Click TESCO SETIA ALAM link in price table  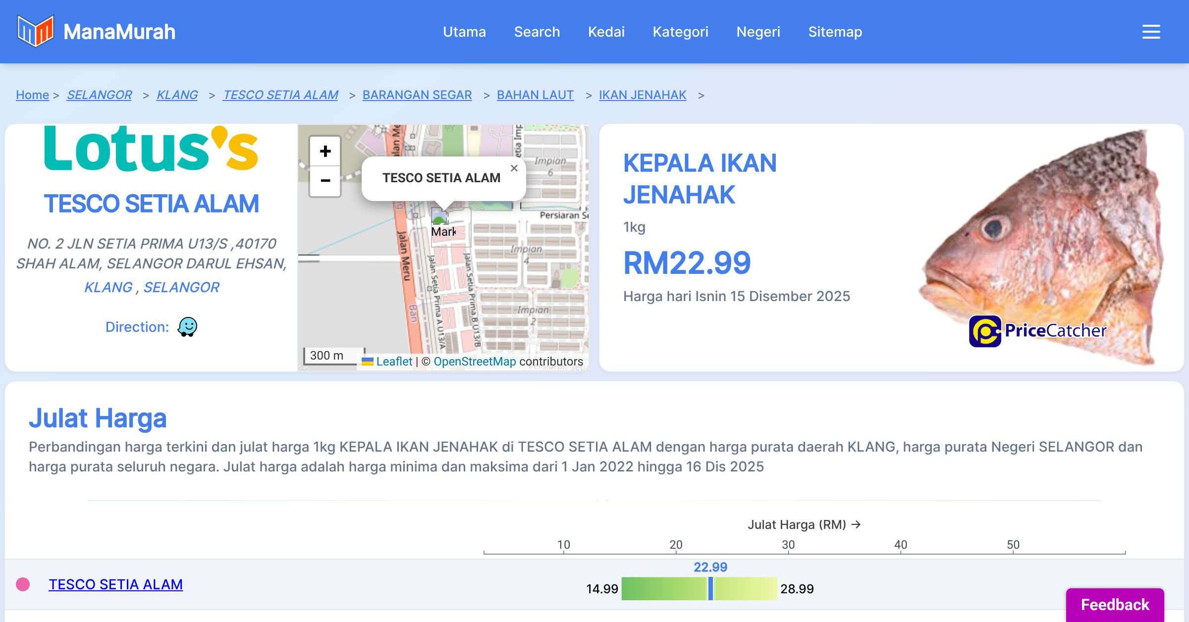pyautogui.click(x=115, y=584)
